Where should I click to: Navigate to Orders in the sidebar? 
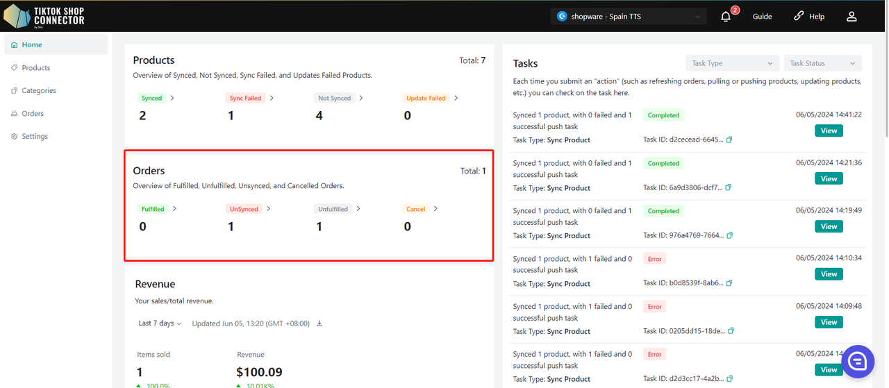[x=33, y=113]
